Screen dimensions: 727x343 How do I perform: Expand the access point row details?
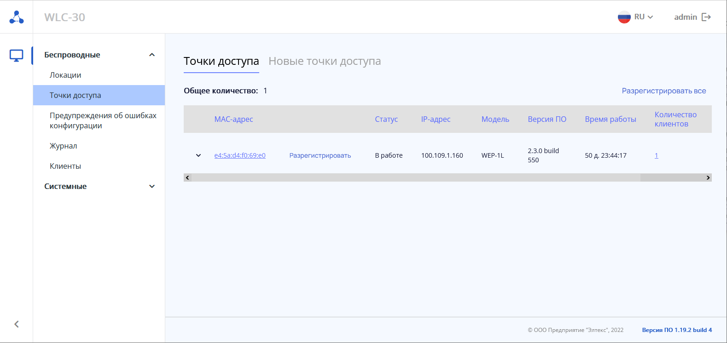[x=198, y=155]
